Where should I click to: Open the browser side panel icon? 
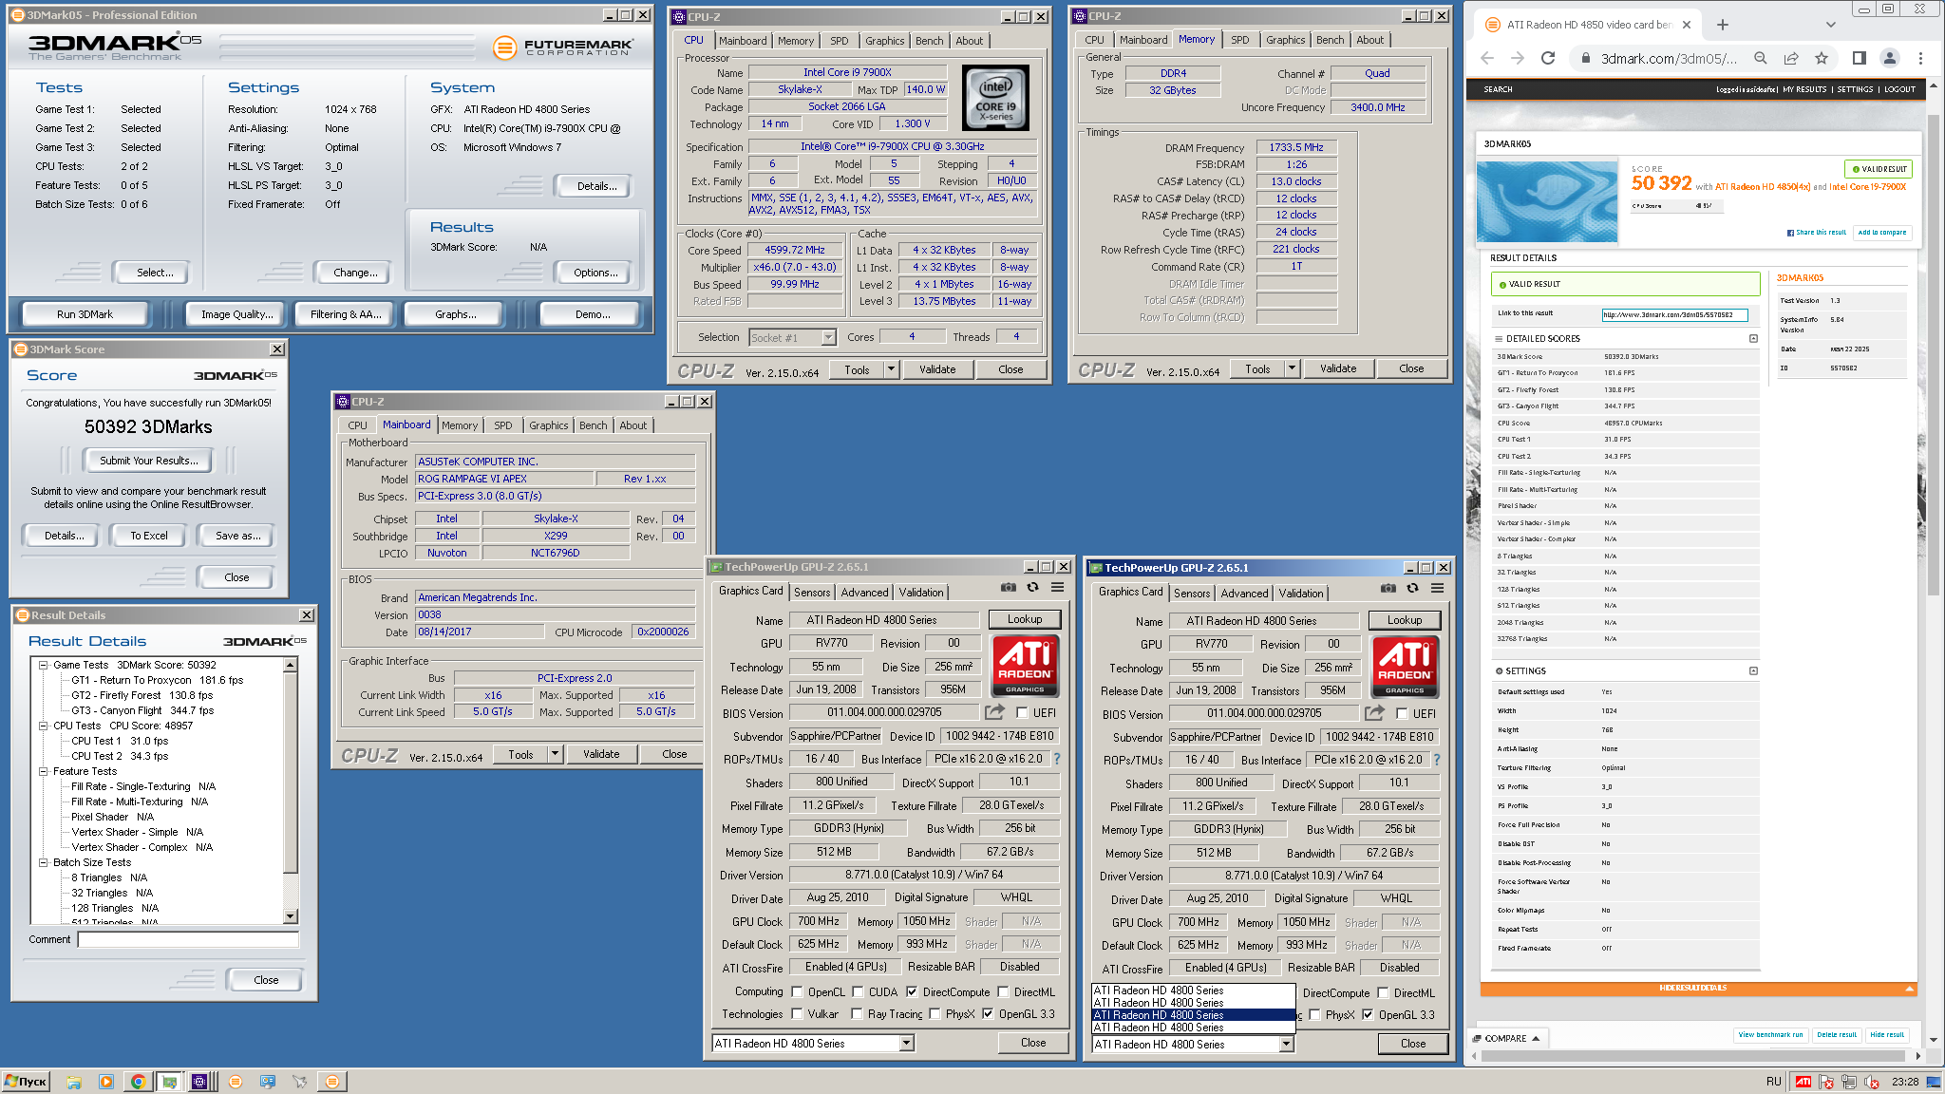(1860, 58)
